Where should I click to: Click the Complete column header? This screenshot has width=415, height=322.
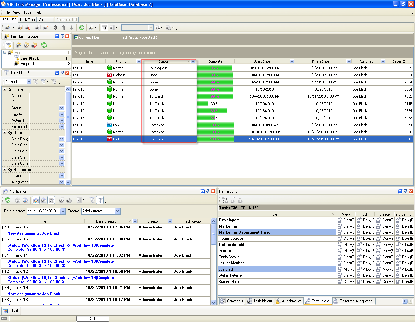215,61
